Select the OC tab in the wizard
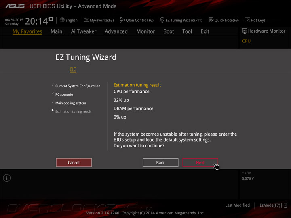 [x=73, y=69]
